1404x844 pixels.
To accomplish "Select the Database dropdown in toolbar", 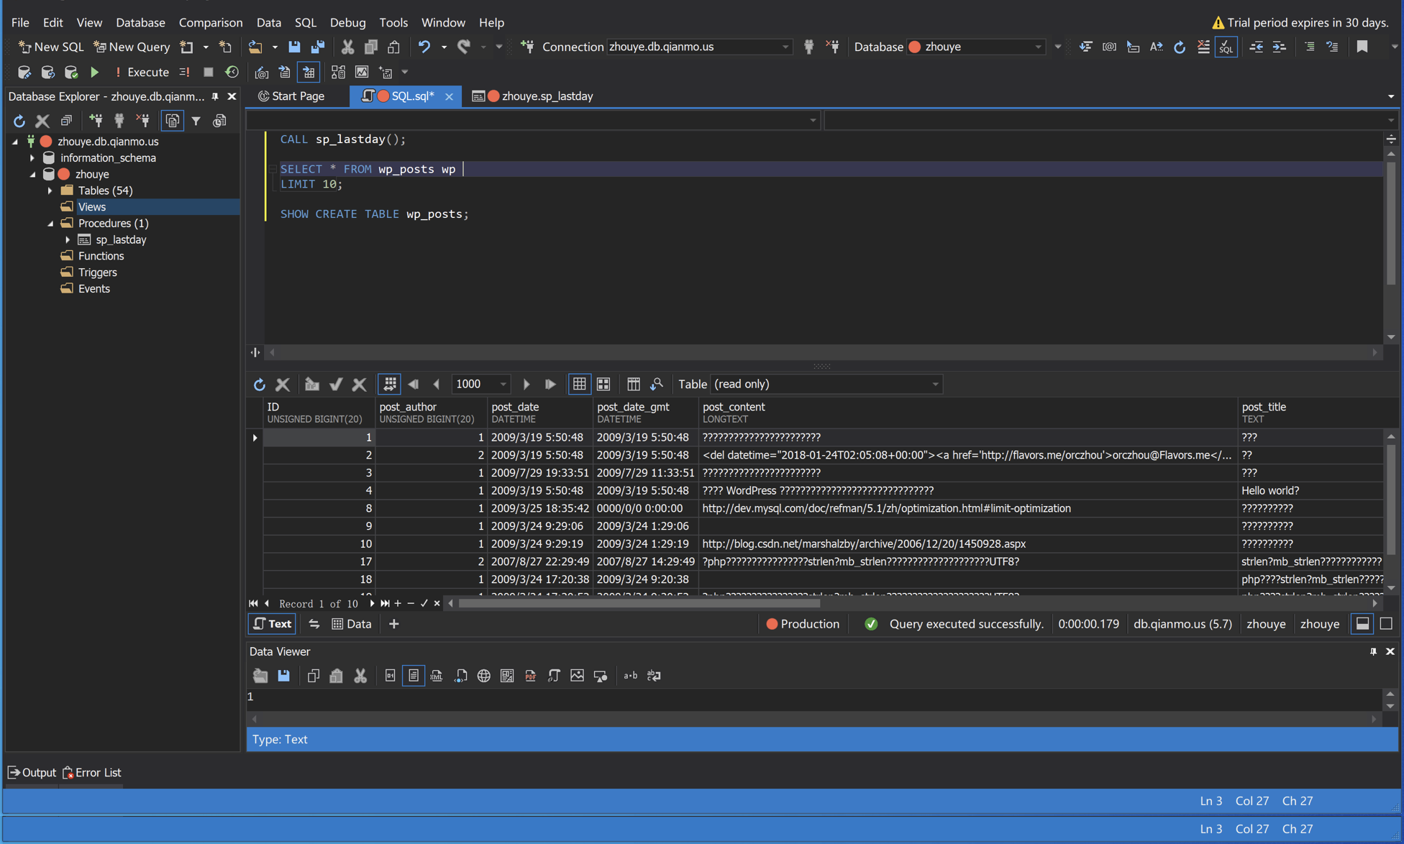I will coord(972,46).
